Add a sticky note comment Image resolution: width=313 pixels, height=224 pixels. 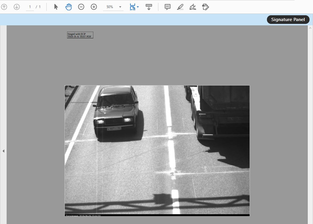coord(168,7)
